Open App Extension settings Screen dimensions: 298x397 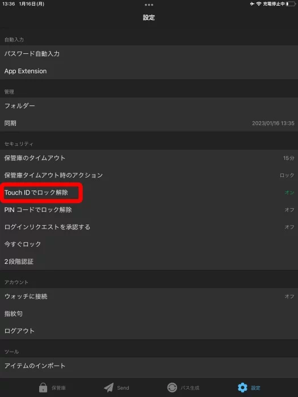(149, 71)
